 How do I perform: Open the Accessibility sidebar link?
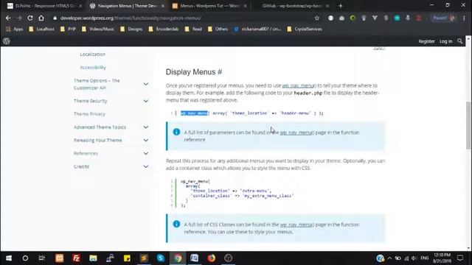tap(93, 67)
